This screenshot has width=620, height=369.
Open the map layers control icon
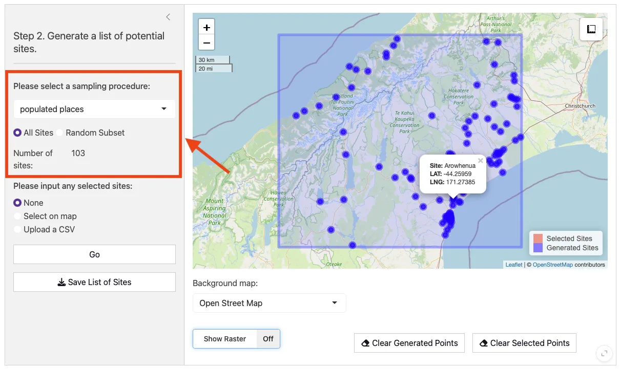pos(591,29)
